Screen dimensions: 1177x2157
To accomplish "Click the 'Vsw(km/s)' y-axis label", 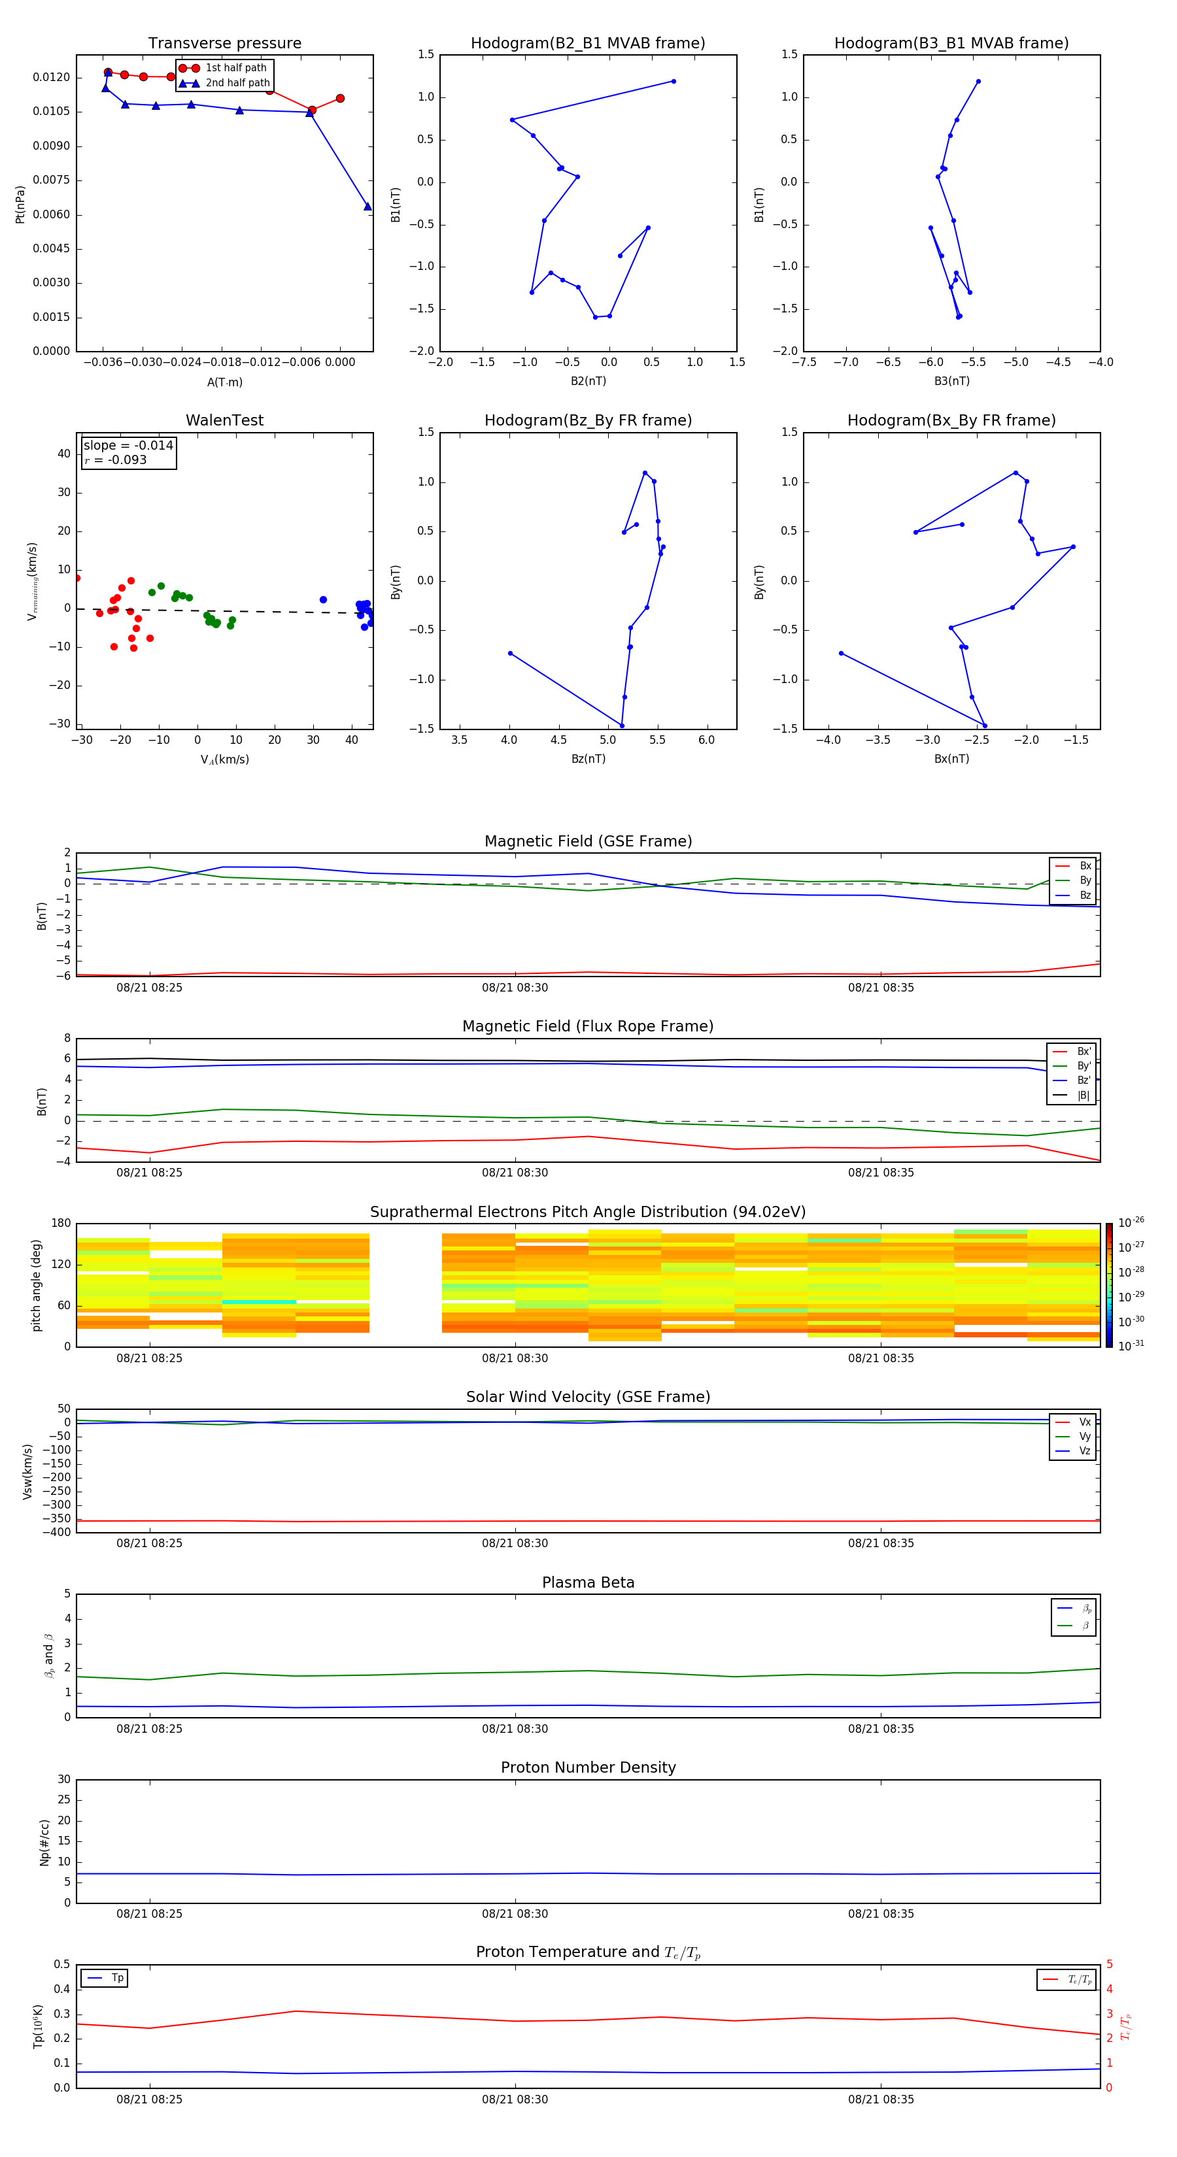I will pos(27,1471).
